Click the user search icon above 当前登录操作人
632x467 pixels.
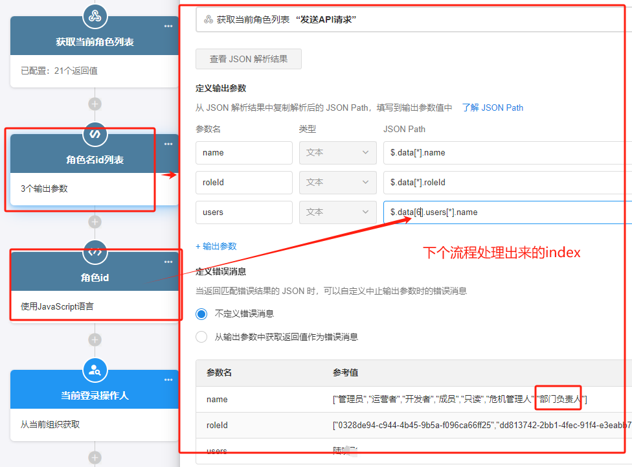click(95, 370)
